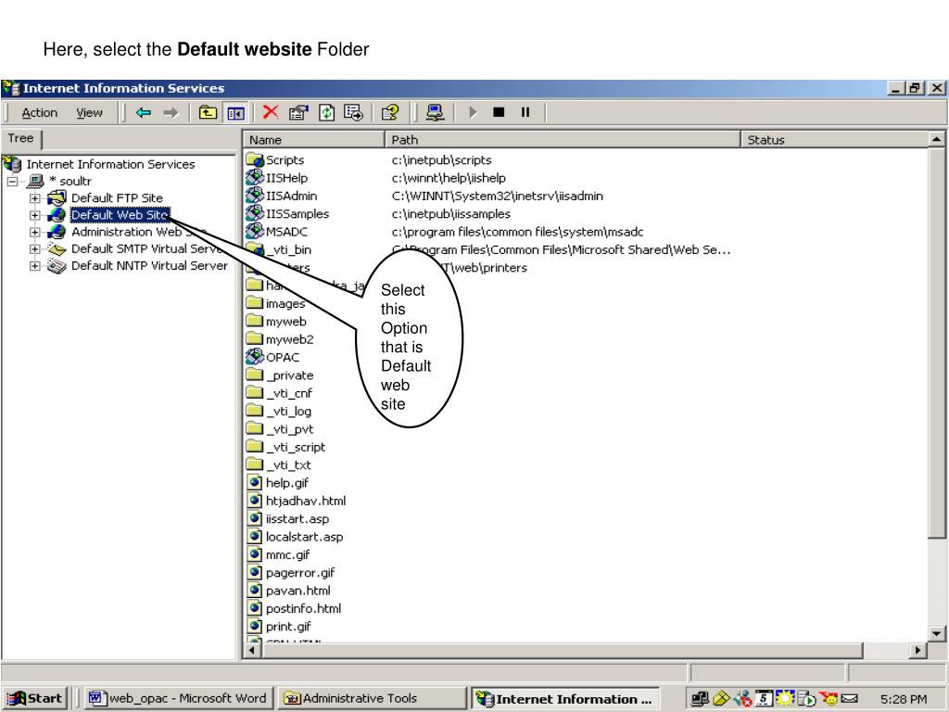949x712 pixels.
Task: Collapse the soultr computer node
Action: coord(13,181)
